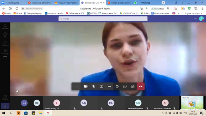Open Windows notification center
Image resolution: width=206 pixels, height=116 pixels.
[201, 113]
